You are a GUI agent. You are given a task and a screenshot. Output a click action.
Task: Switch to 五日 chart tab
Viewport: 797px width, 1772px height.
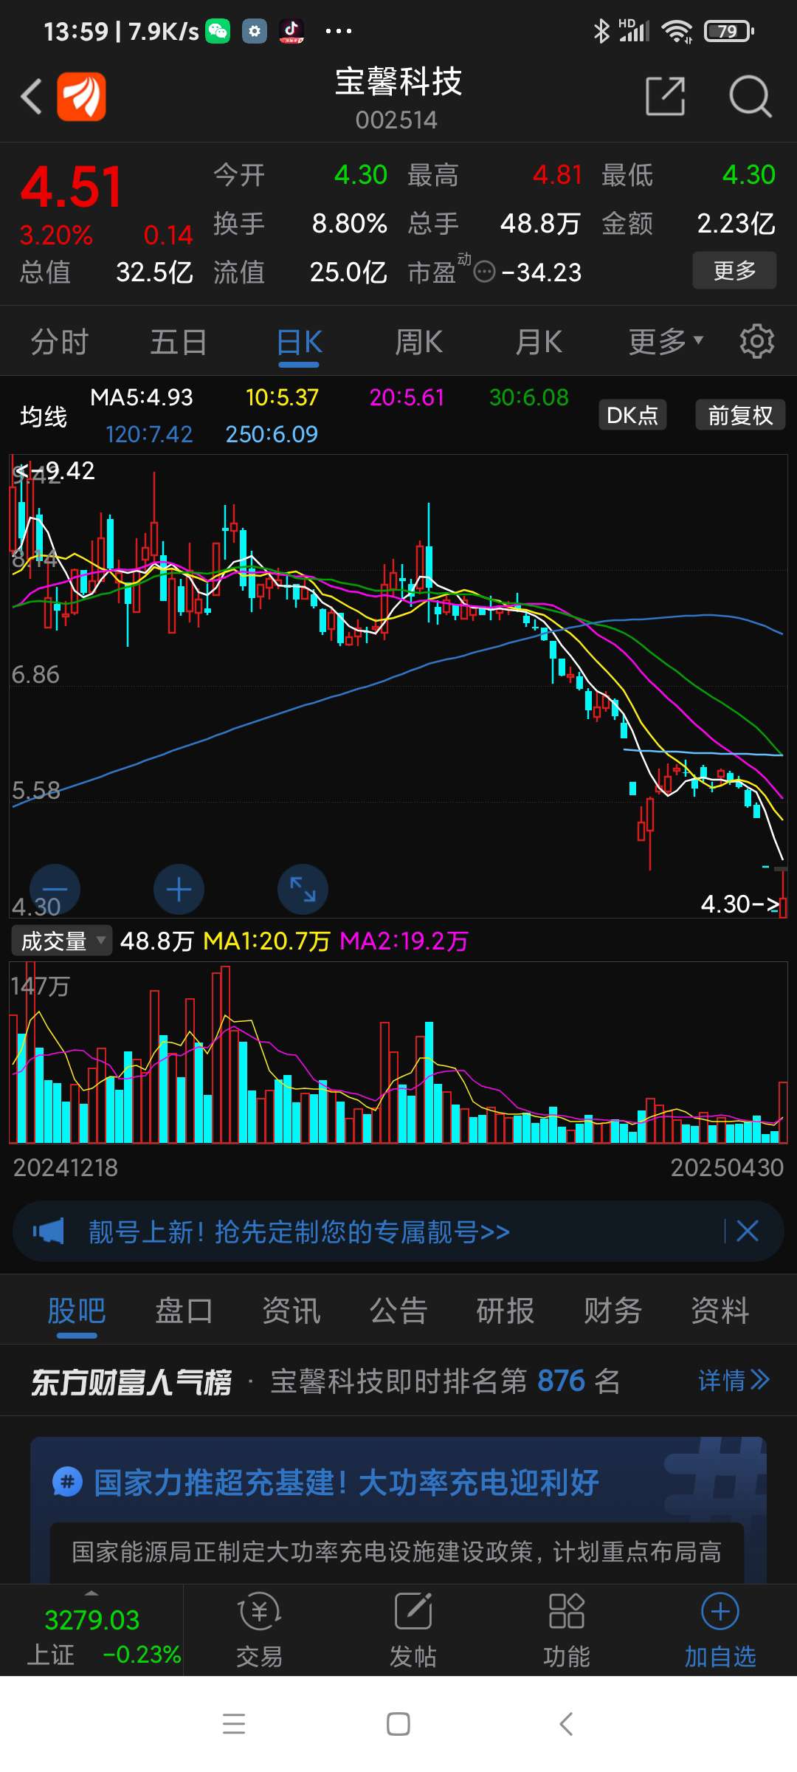(179, 342)
